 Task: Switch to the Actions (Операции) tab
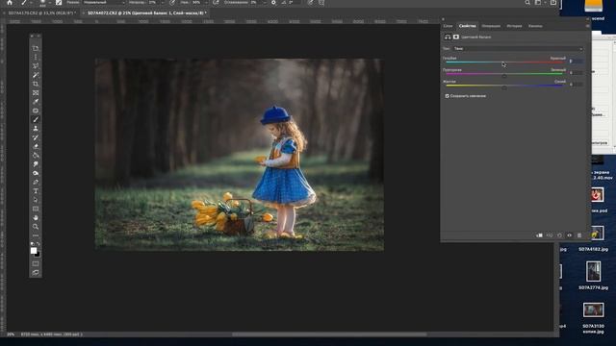tap(491, 26)
